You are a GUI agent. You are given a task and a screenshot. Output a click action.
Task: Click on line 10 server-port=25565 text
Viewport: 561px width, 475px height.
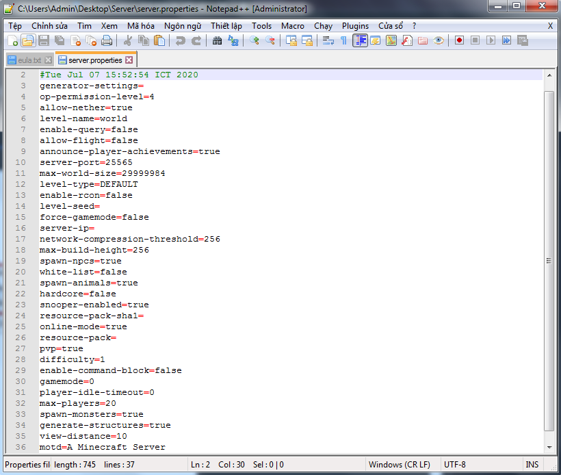tap(86, 162)
